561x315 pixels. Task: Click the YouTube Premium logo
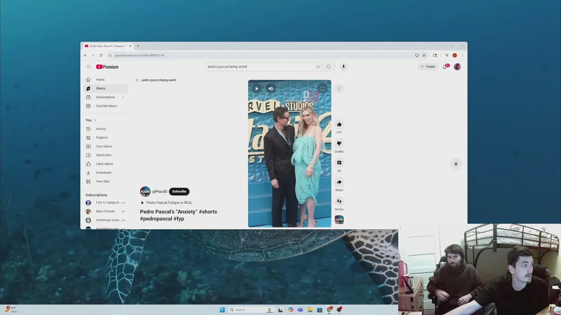click(x=107, y=67)
